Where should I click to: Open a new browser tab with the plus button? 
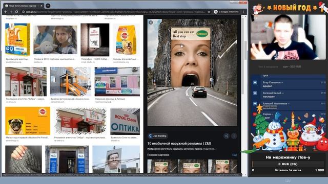coord(48,6)
